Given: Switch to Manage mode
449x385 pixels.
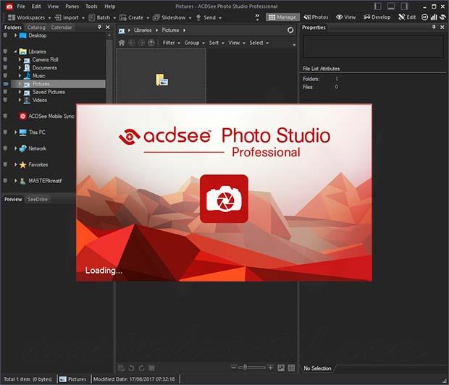Looking at the screenshot, I should 282,17.
